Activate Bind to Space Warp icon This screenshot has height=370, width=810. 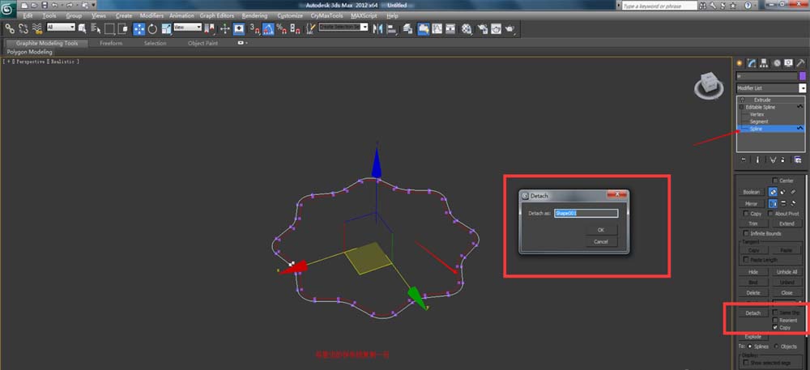37,29
